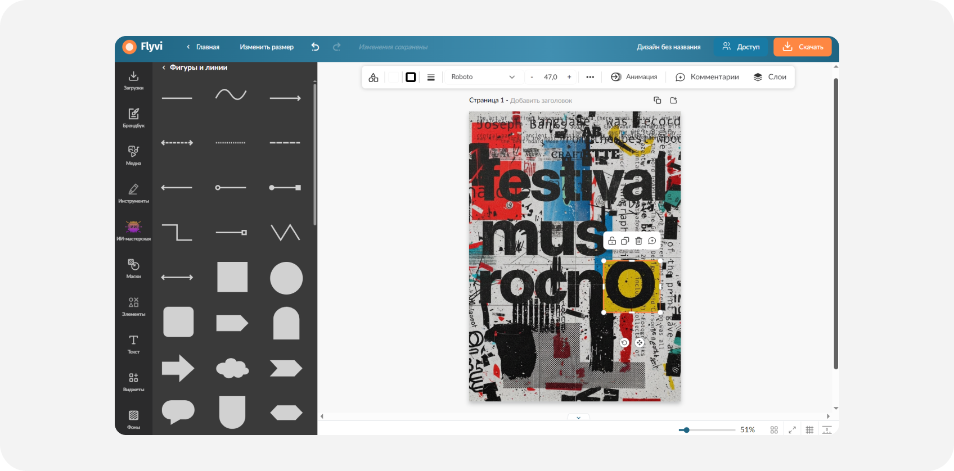The height and width of the screenshot is (471, 954).
Task: Open the Брендбук sidebar section
Action: coord(133,118)
